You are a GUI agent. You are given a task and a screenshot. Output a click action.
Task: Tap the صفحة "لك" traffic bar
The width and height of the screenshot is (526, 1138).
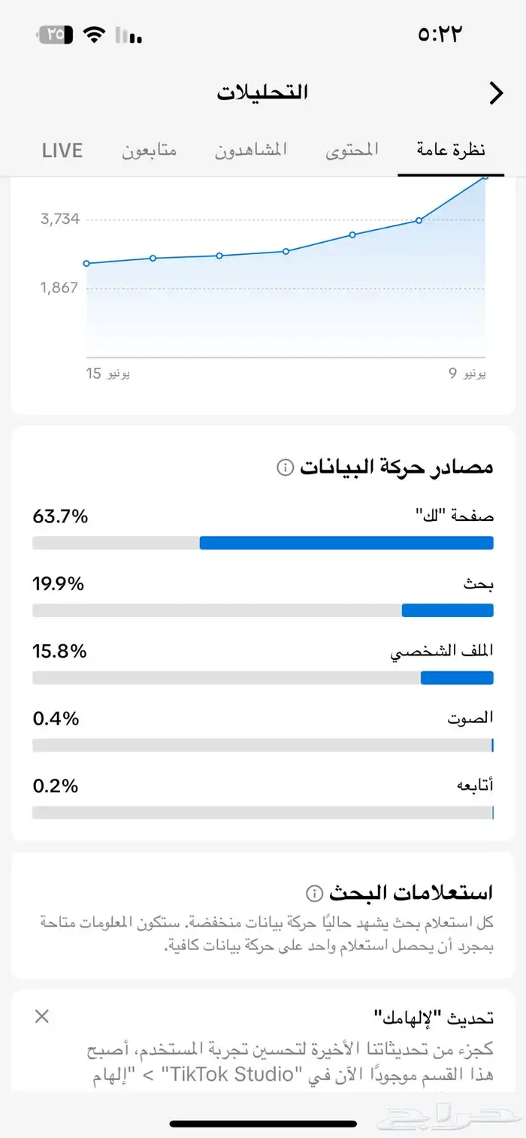(263, 543)
